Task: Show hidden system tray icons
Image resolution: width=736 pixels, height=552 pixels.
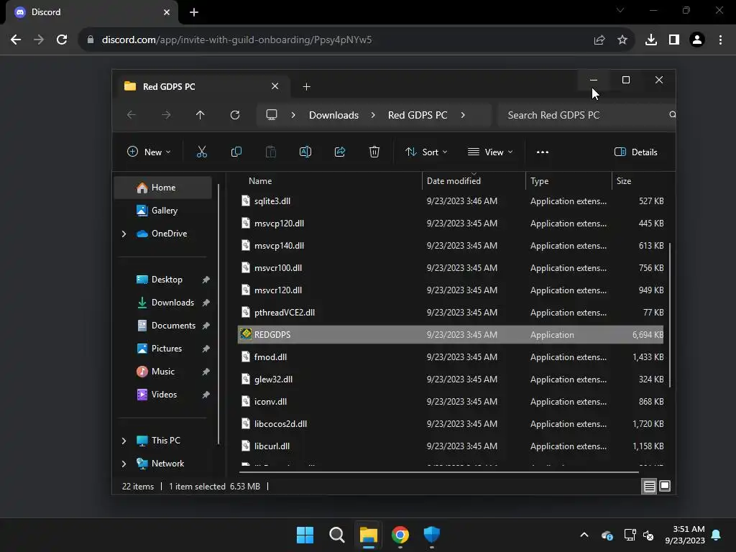Action: (x=584, y=535)
